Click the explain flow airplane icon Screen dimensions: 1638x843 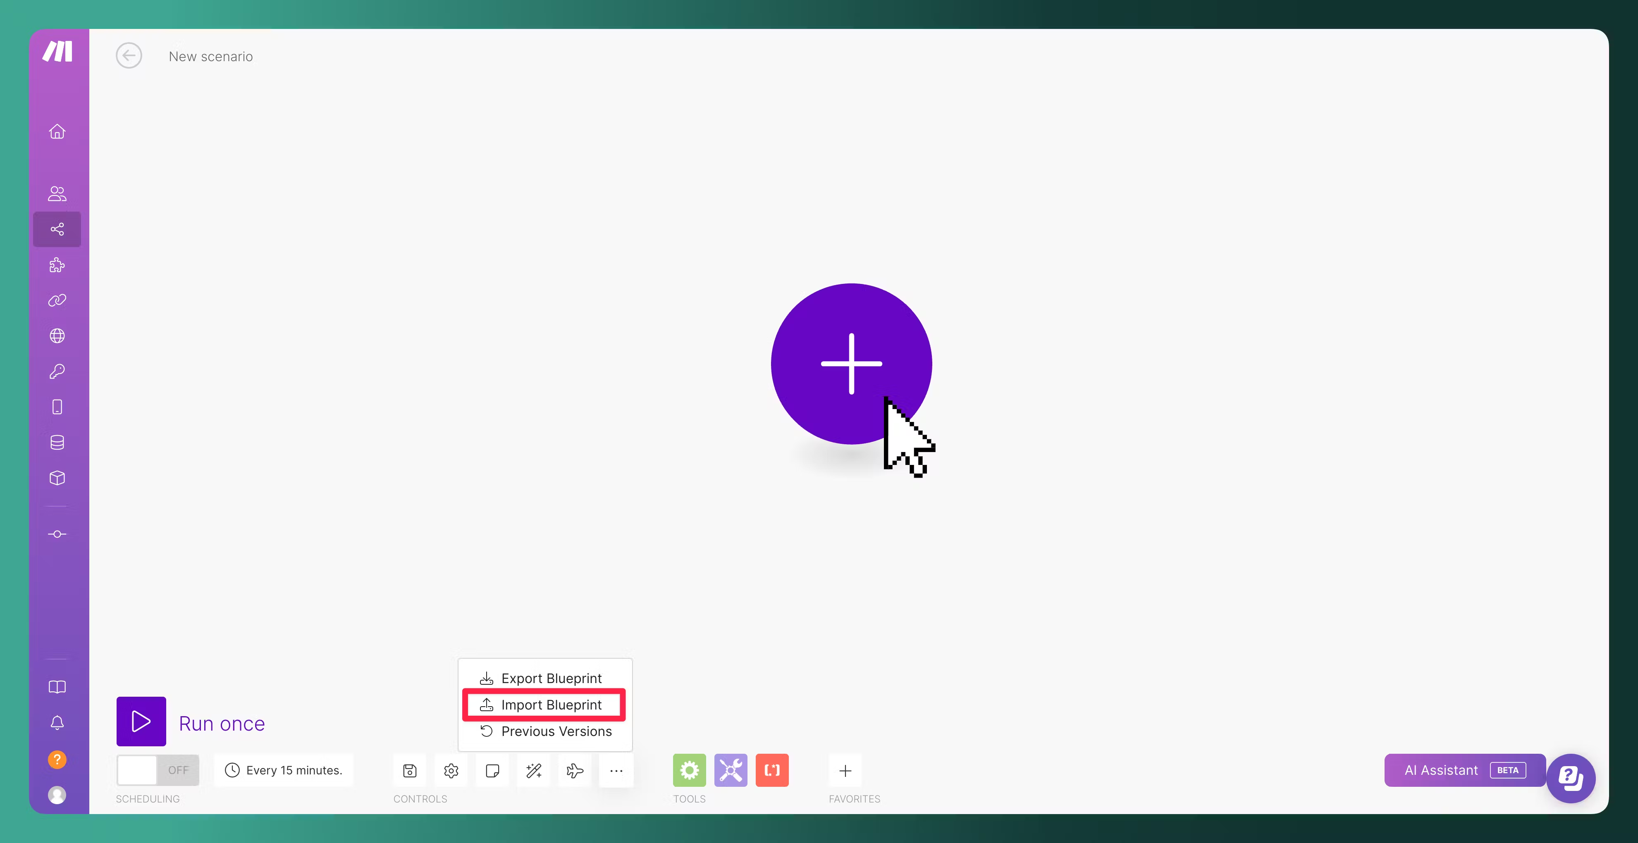(575, 771)
